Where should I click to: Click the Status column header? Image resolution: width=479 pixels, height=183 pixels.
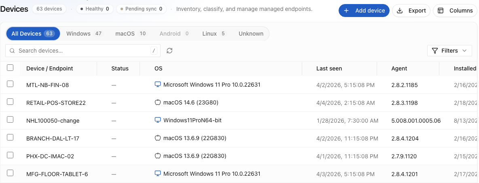[x=120, y=68]
